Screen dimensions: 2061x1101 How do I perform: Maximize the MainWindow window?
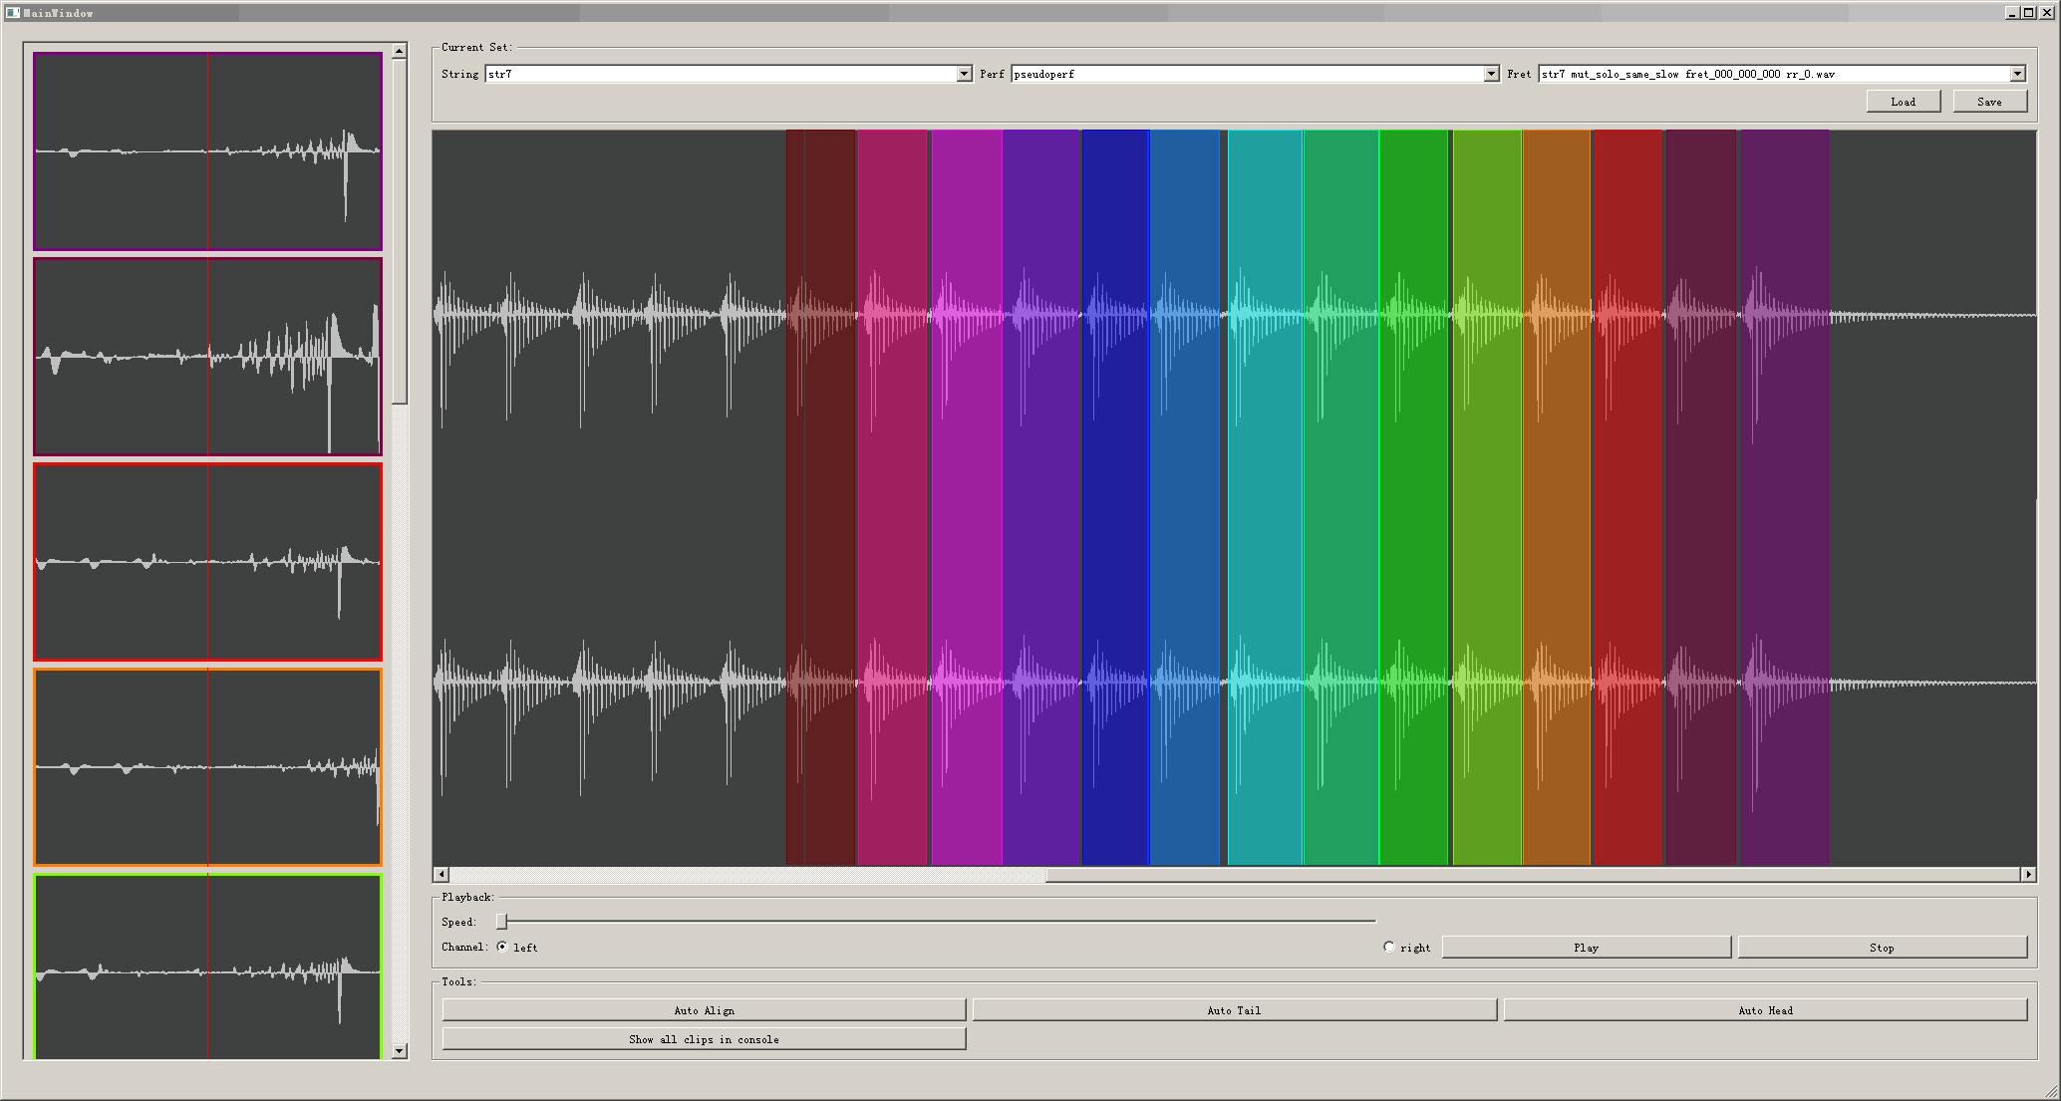[x=2028, y=13]
